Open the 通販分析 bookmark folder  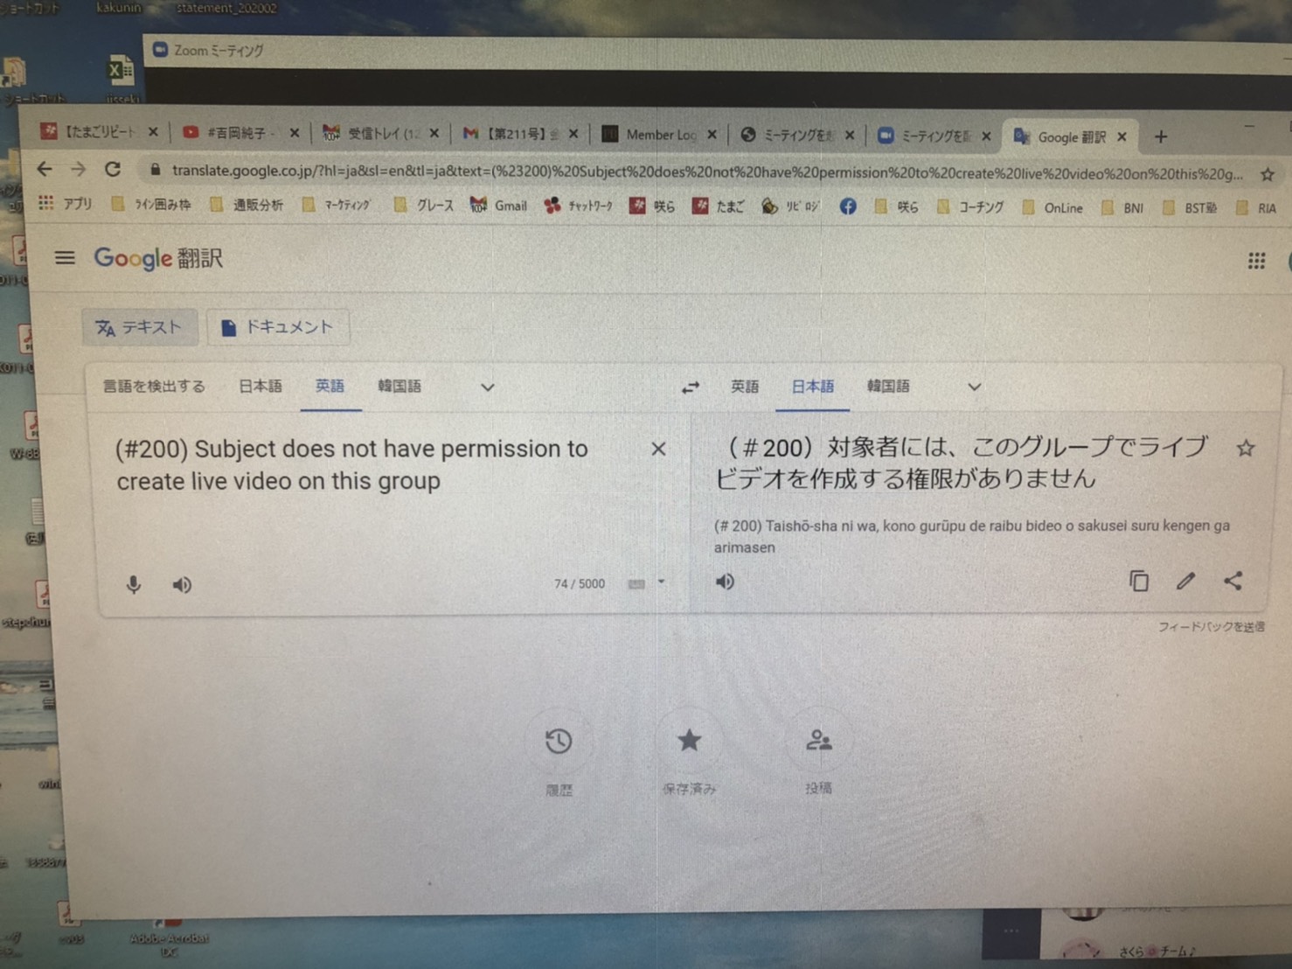pos(247,205)
